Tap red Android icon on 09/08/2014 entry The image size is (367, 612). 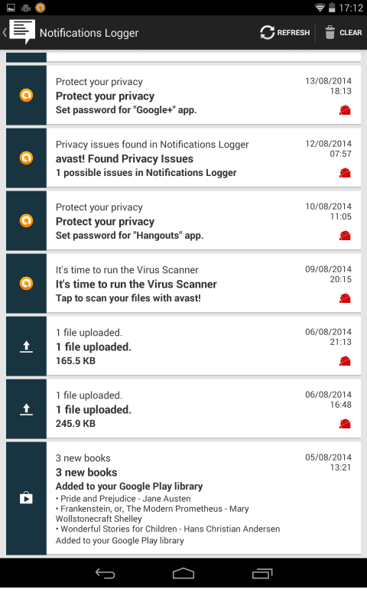[x=345, y=298]
